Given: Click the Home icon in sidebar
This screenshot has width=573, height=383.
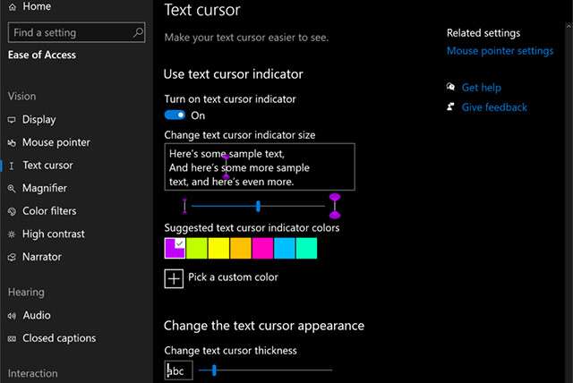Looking at the screenshot, I should pos(12,7).
